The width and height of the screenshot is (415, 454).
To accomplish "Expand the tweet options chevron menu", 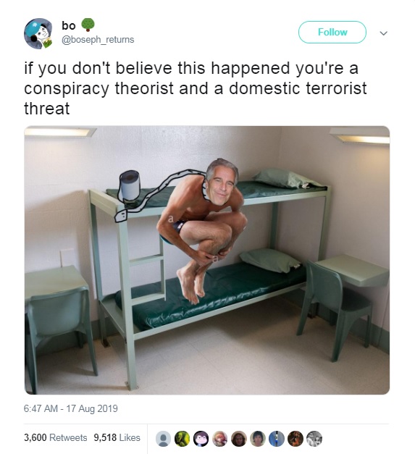I will (383, 33).
